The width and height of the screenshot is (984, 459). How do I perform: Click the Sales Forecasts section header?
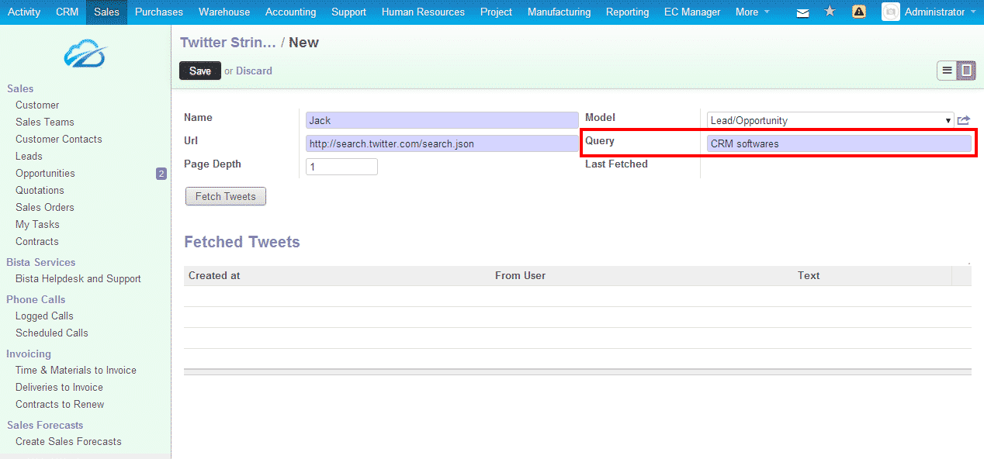pyautogui.click(x=45, y=425)
